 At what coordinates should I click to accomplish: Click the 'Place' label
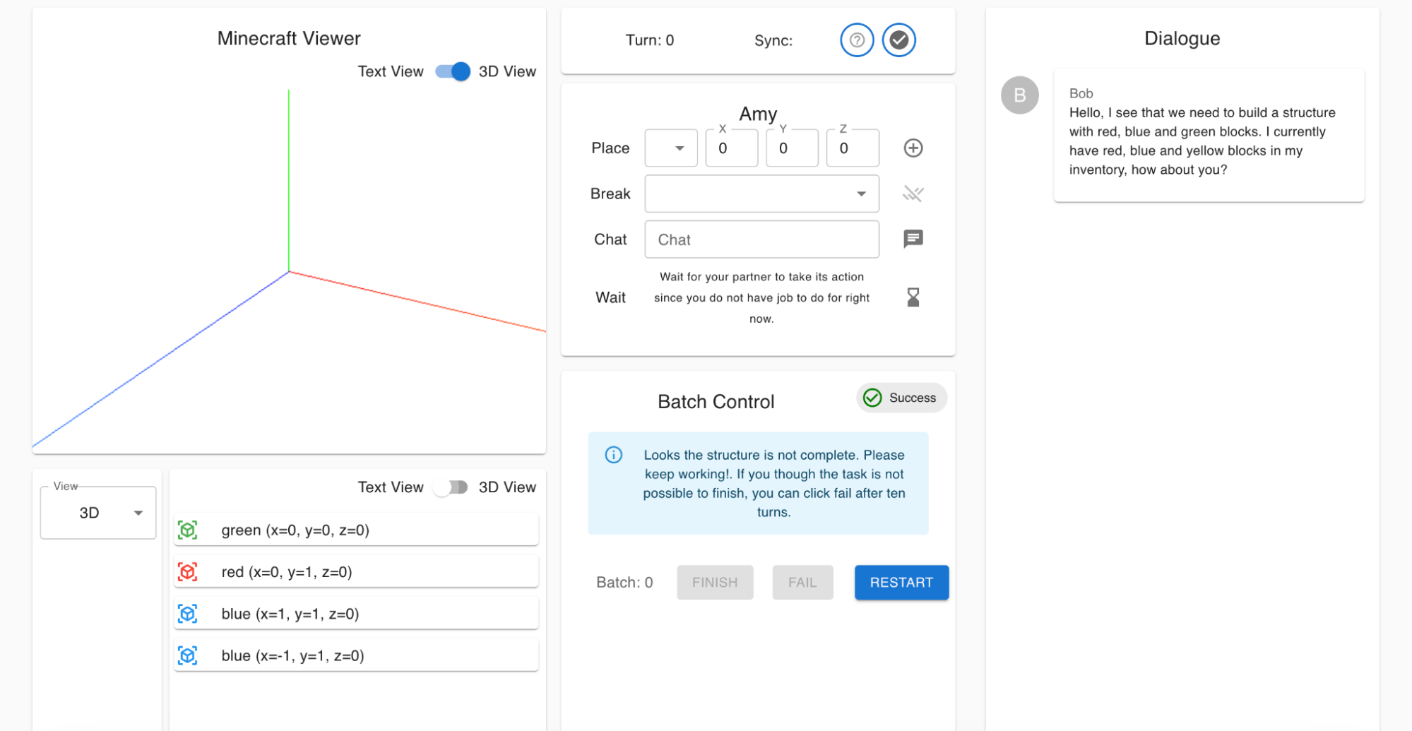coord(610,148)
